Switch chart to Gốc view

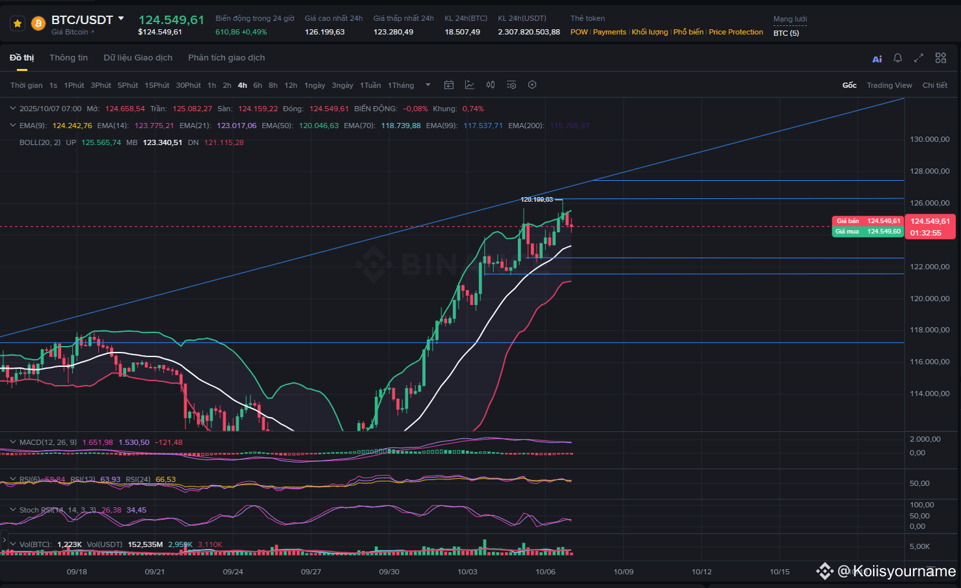pyautogui.click(x=850, y=85)
